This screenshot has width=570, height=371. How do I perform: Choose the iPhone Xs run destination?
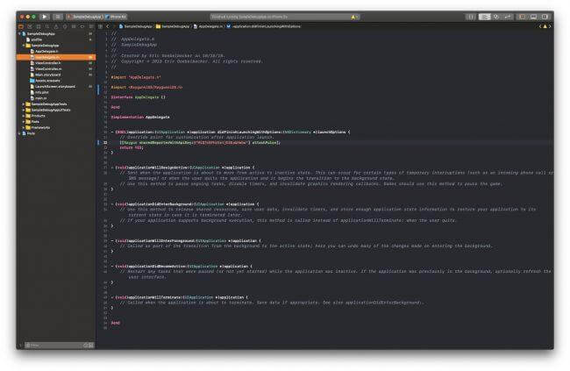click(x=116, y=17)
